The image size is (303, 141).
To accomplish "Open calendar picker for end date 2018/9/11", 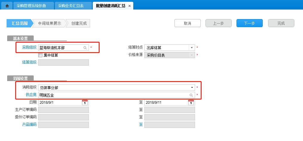I will pyautogui.click(x=191, y=103).
